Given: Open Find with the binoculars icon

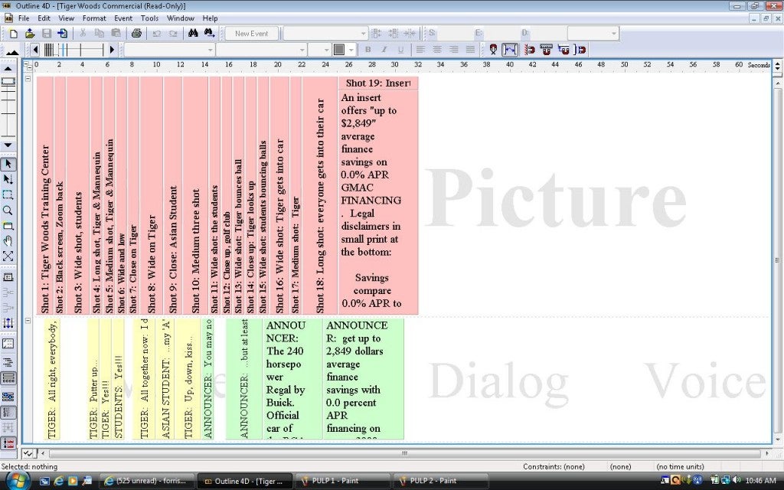Looking at the screenshot, I should (193, 34).
